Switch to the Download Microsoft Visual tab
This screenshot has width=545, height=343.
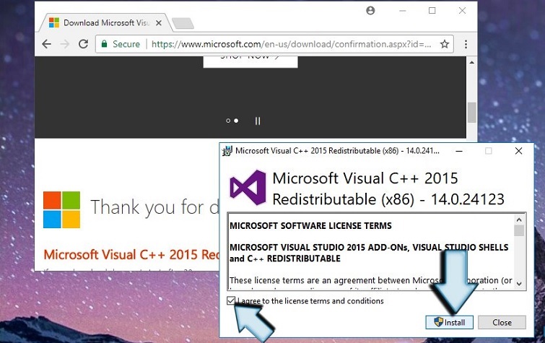(105, 22)
